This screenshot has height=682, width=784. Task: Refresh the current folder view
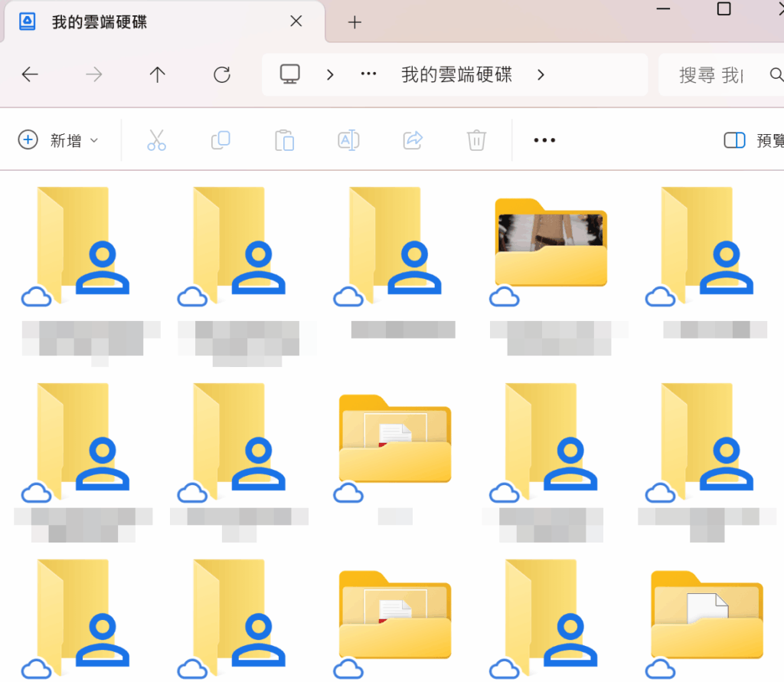(x=221, y=74)
